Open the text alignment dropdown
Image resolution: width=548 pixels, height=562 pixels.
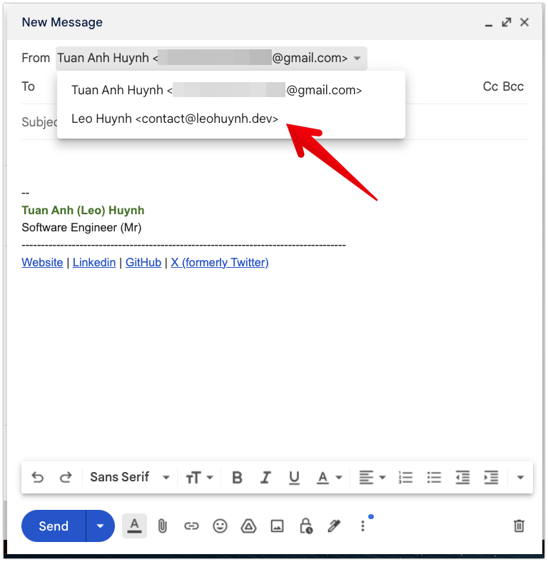(372, 478)
